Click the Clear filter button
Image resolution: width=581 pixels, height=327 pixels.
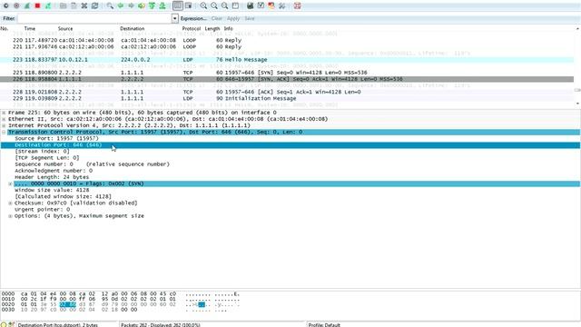pyautogui.click(x=217, y=18)
